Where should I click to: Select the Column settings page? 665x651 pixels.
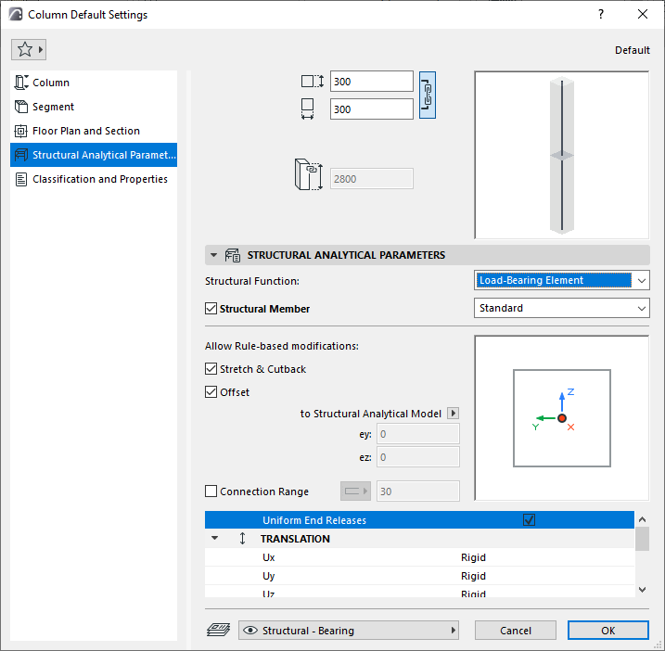94,83
